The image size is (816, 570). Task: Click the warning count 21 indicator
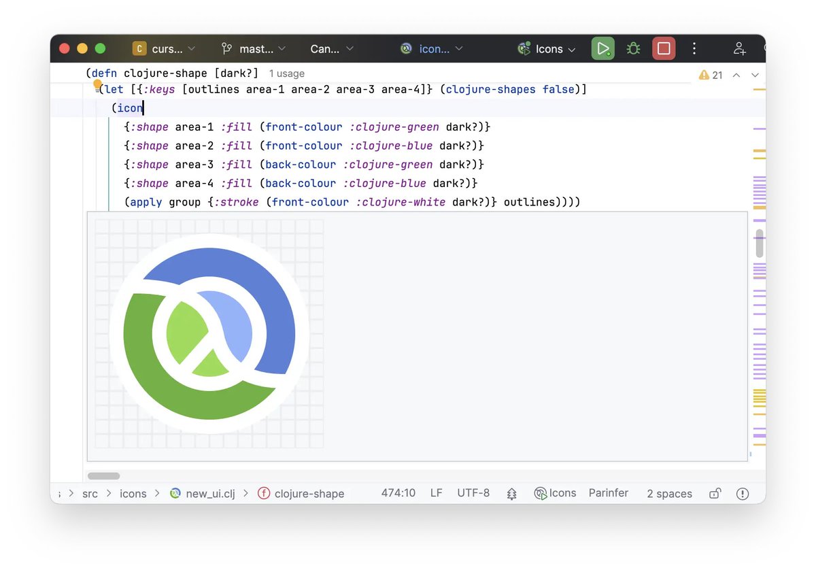click(711, 75)
